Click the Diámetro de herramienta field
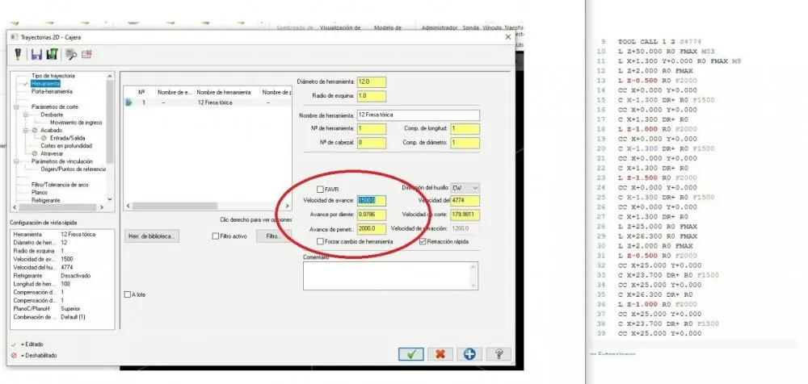The width and height of the screenshot is (808, 384). 371,81
